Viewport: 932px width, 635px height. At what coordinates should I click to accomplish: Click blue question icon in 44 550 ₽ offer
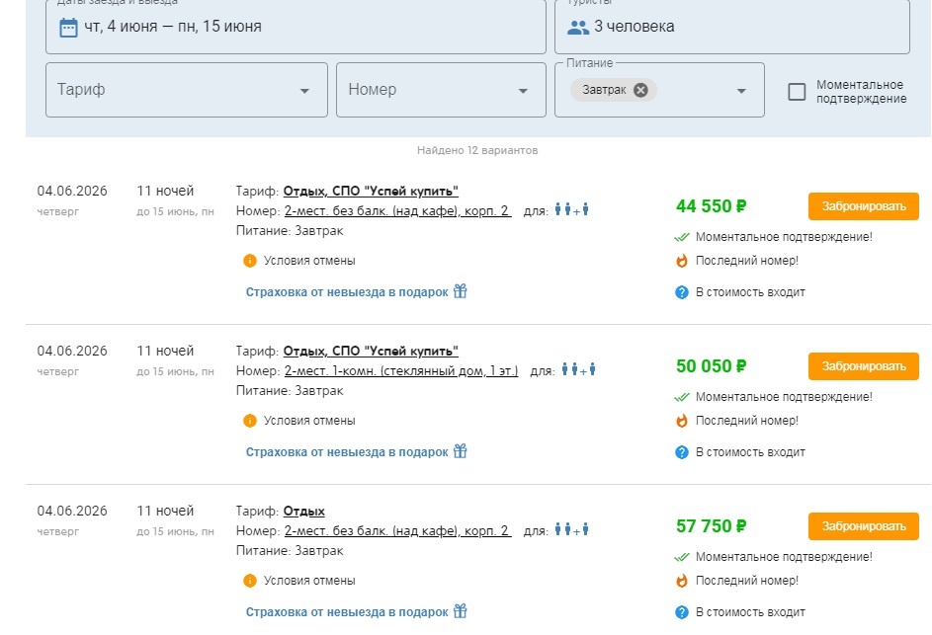(x=682, y=292)
